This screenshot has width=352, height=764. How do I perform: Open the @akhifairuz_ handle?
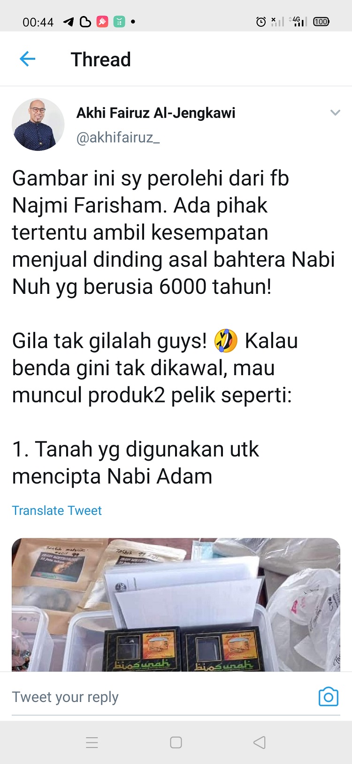point(118,137)
